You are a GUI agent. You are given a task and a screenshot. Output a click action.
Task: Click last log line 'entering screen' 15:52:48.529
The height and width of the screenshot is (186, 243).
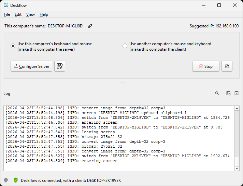tap(61, 161)
